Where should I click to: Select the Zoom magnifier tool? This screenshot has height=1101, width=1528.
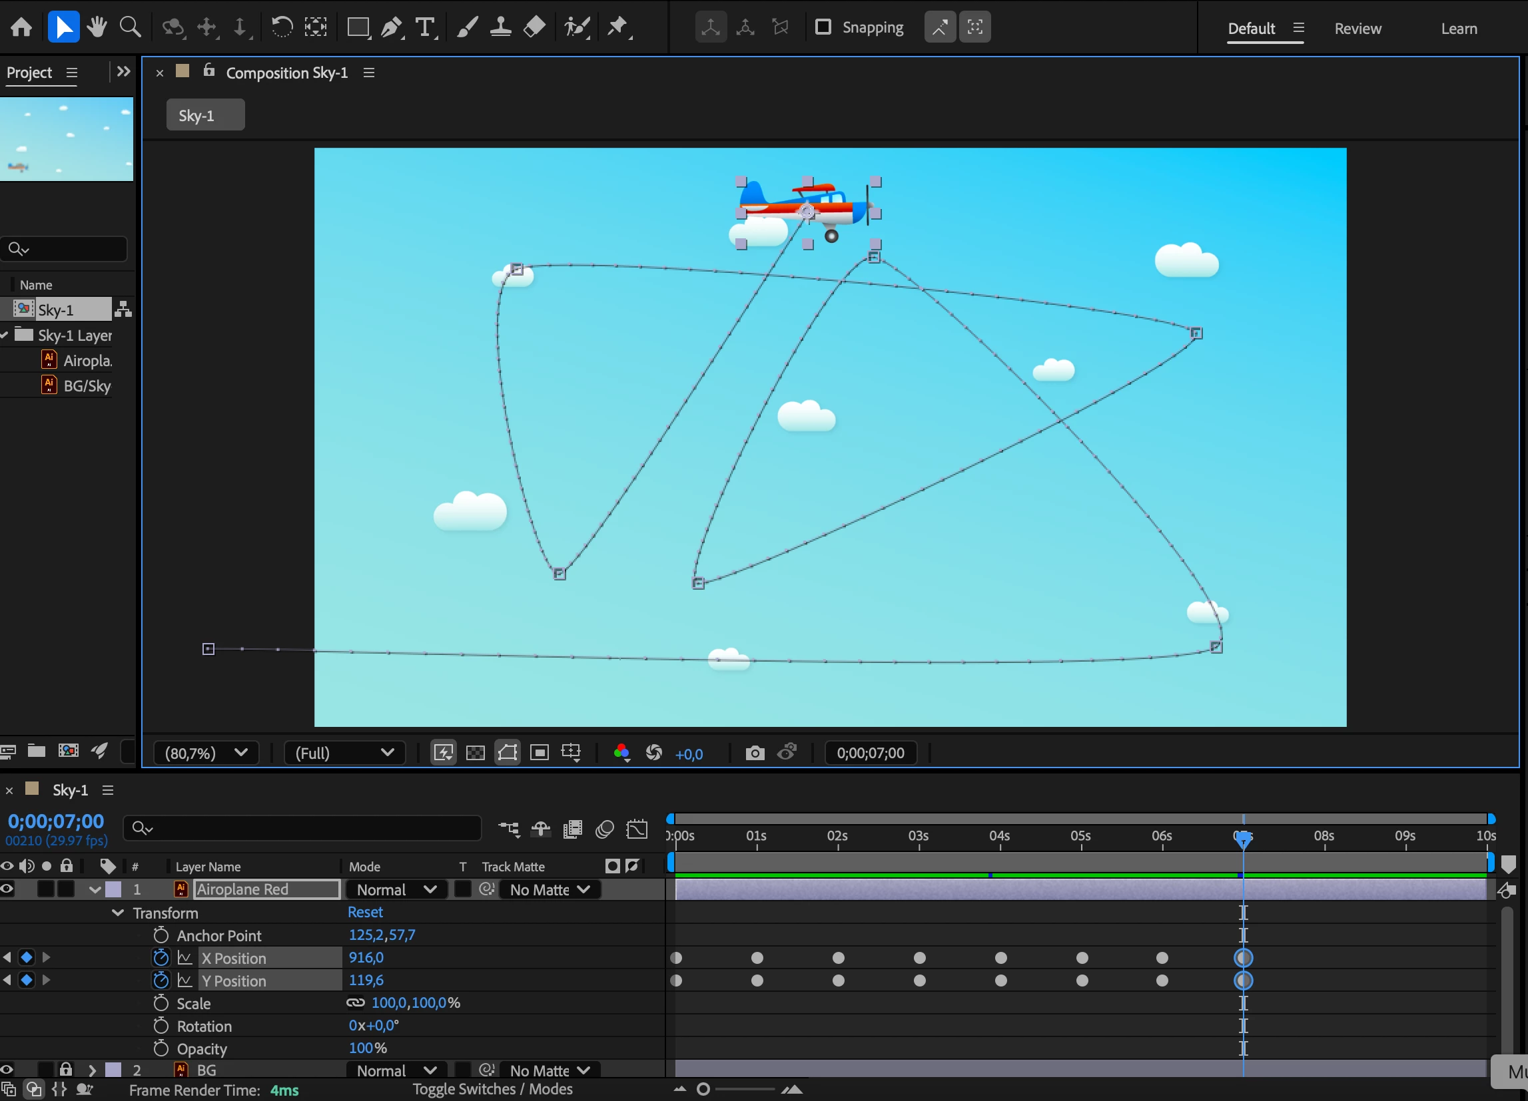point(129,27)
